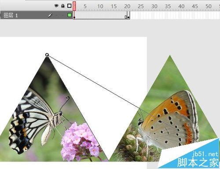The height and width of the screenshot is (169, 220).
Task: Click frame 25 on the timeline ruler
Action: [x=141, y=6]
